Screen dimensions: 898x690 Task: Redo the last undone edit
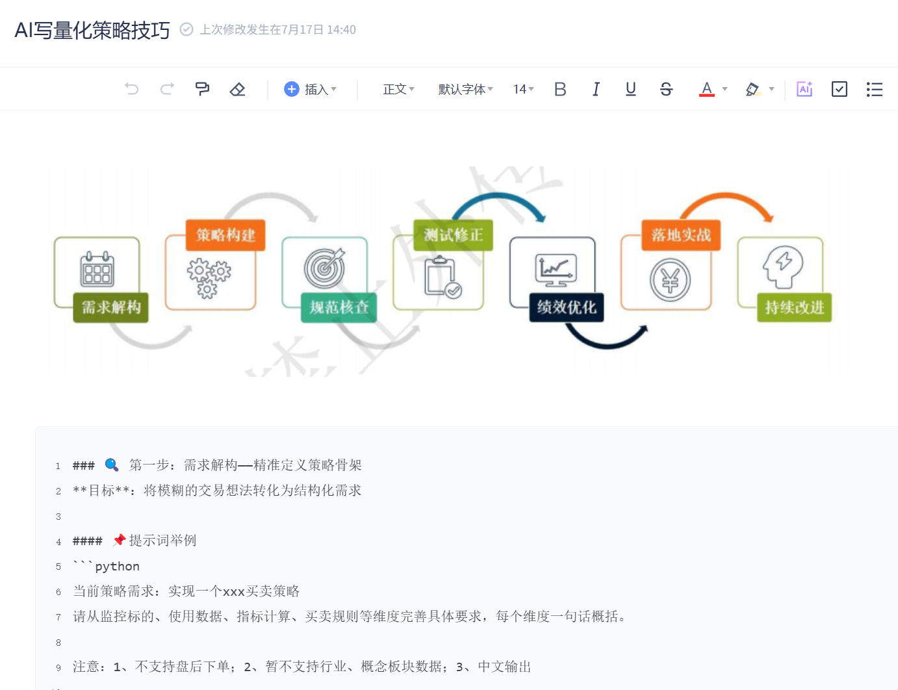coord(167,89)
